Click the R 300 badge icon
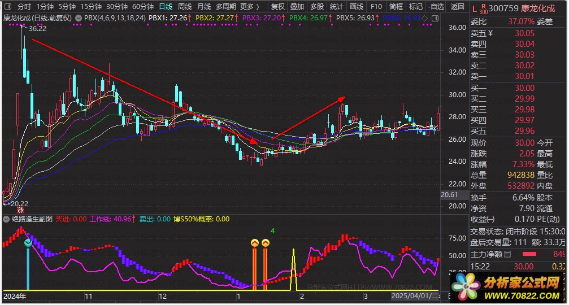569x305 pixels. click(483, 8)
